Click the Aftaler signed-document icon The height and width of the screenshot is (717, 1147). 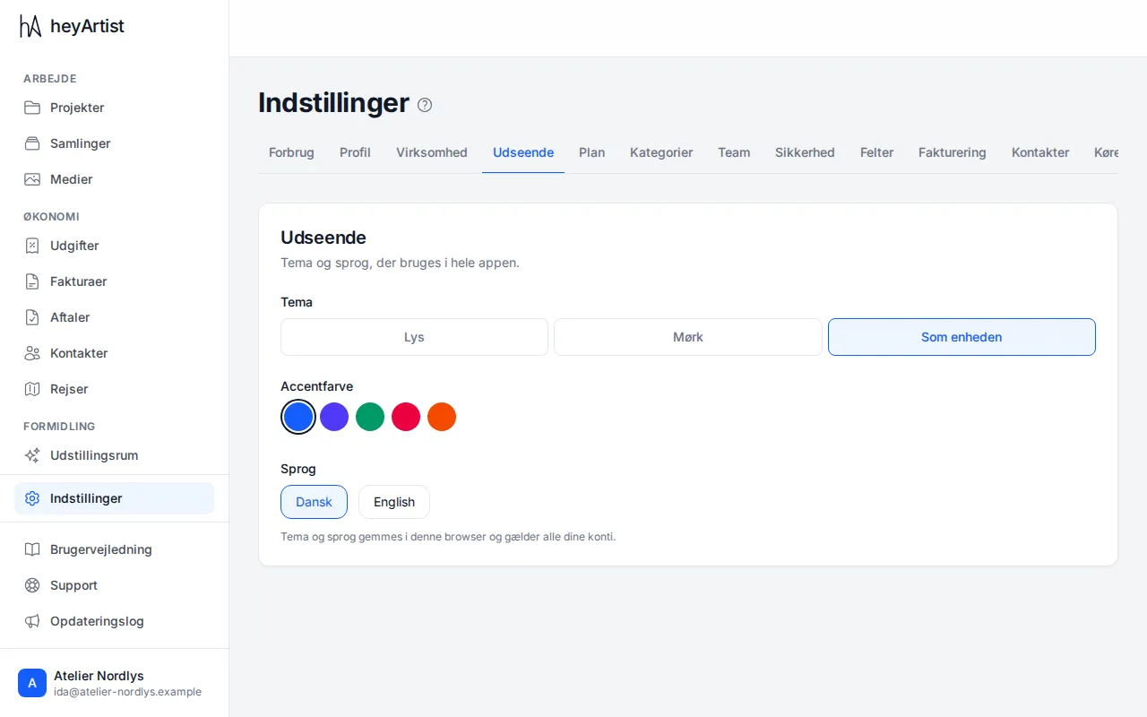tap(32, 317)
